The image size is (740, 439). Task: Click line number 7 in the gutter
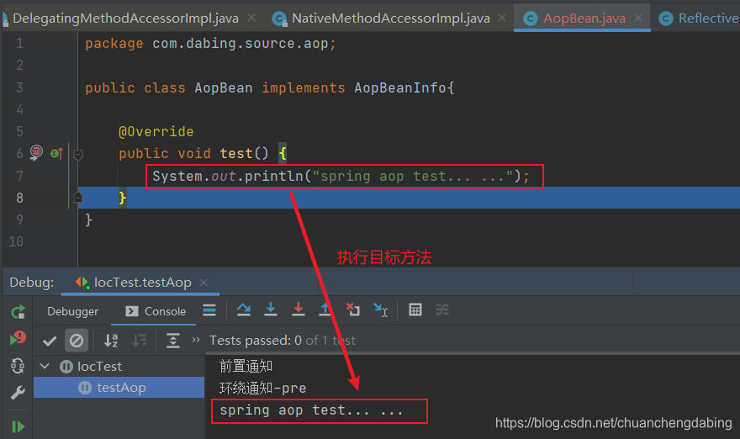point(20,176)
